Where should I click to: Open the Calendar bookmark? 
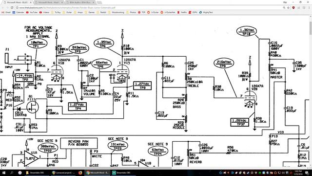(19, 12)
